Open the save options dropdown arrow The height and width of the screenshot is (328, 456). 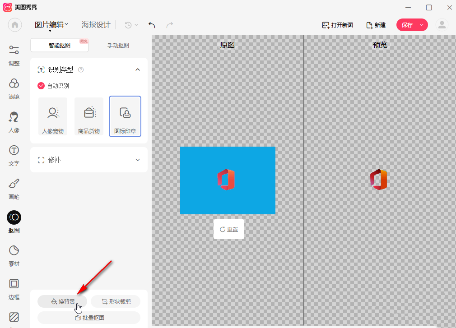click(422, 25)
